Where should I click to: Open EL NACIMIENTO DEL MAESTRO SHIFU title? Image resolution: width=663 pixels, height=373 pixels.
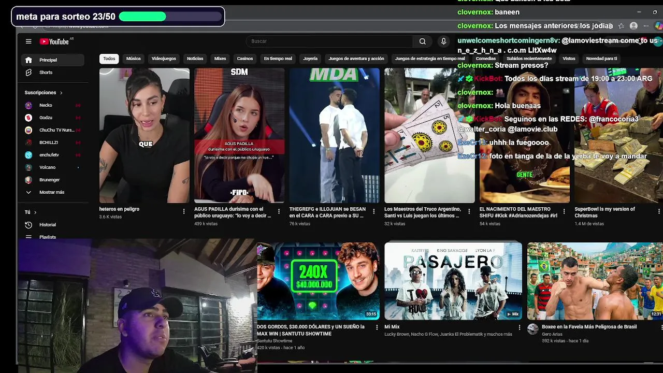click(x=518, y=212)
